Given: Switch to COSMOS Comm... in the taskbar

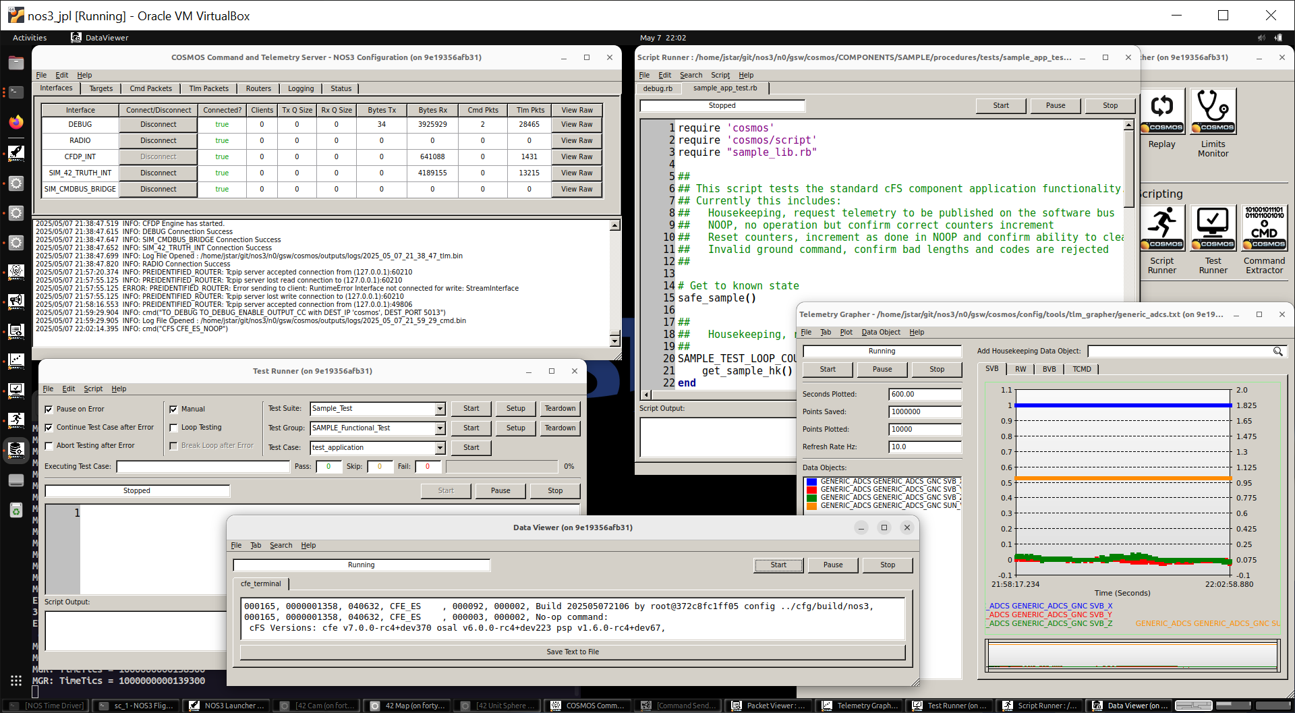Looking at the screenshot, I should click(x=588, y=706).
